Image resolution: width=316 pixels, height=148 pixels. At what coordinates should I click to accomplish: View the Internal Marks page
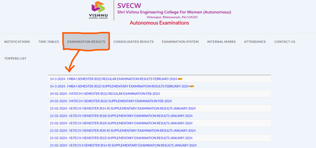[x=222, y=42]
